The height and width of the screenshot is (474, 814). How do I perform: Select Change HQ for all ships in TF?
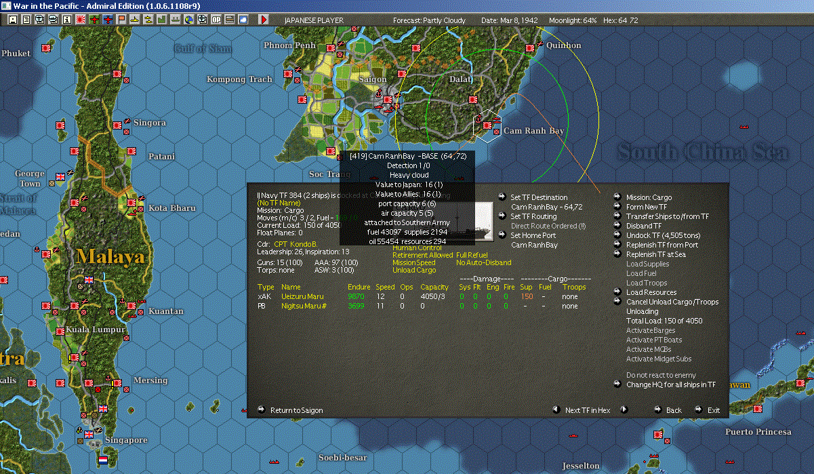click(x=671, y=384)
